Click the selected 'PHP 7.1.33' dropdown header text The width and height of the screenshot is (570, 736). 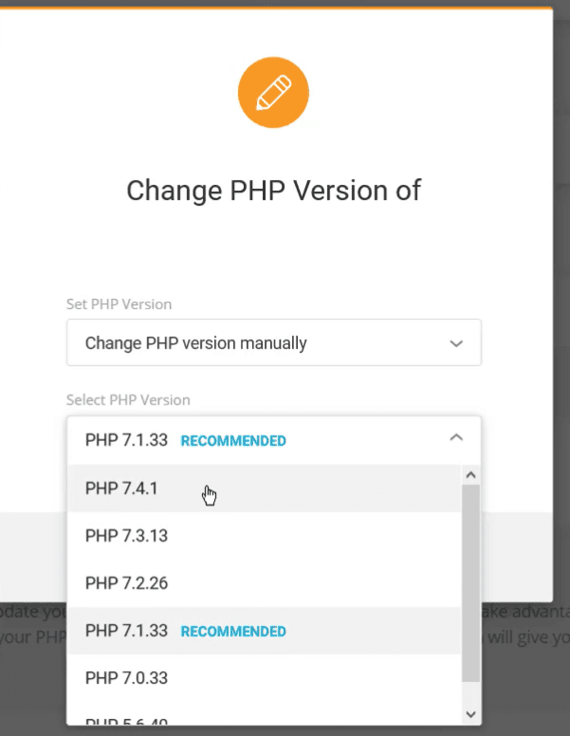pyautogui.click(x=126, y=440)
